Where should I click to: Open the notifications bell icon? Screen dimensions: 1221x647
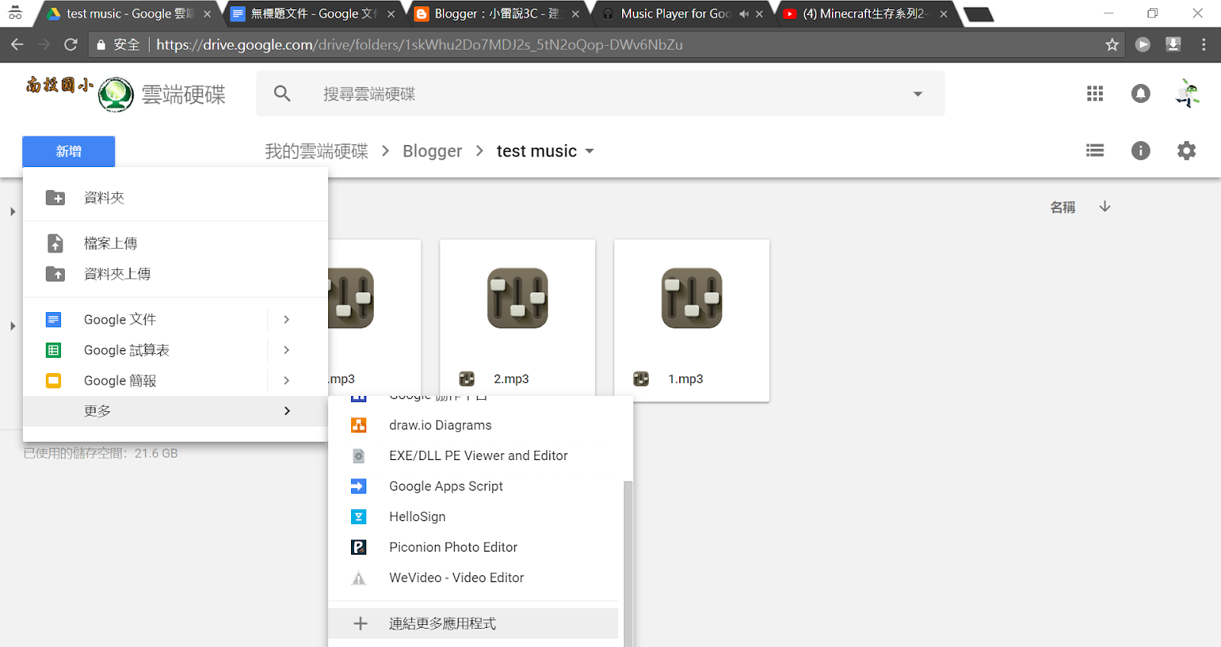1141,93
